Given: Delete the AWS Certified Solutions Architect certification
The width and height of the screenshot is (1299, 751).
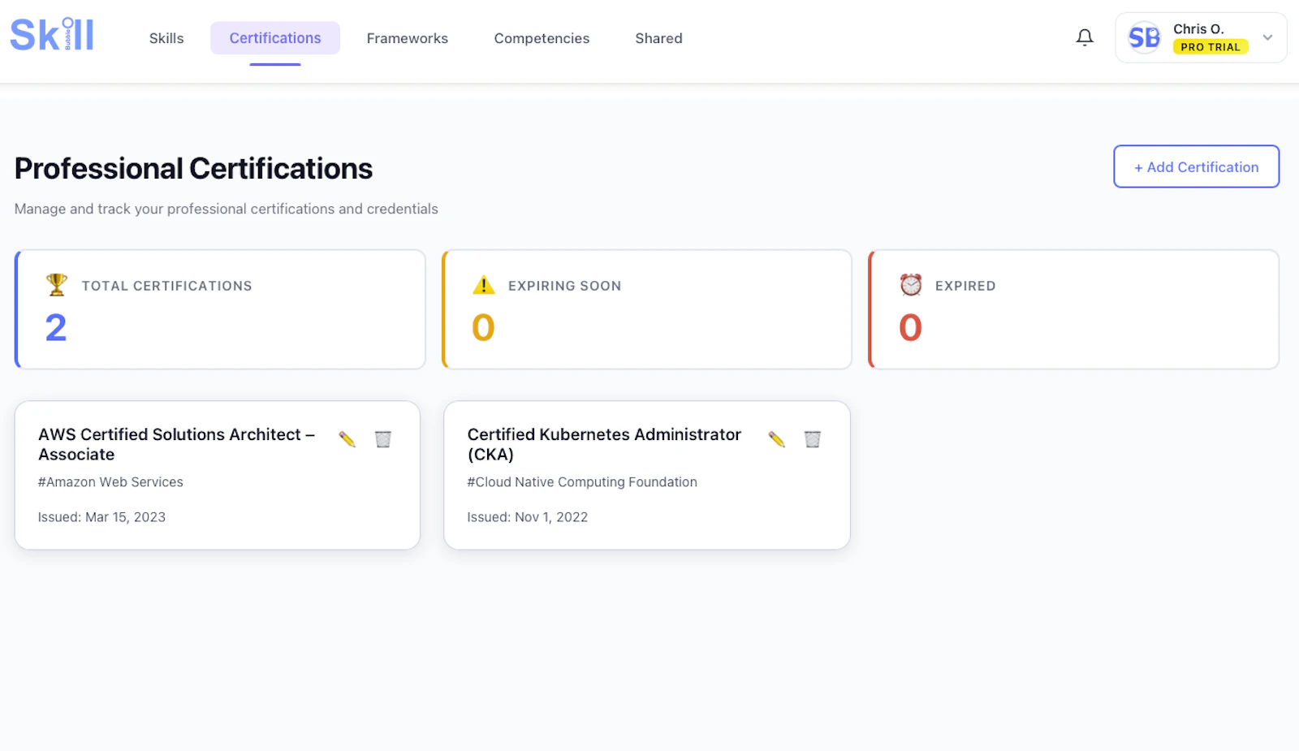Looking at the screenshot, I should pos(383,439).
